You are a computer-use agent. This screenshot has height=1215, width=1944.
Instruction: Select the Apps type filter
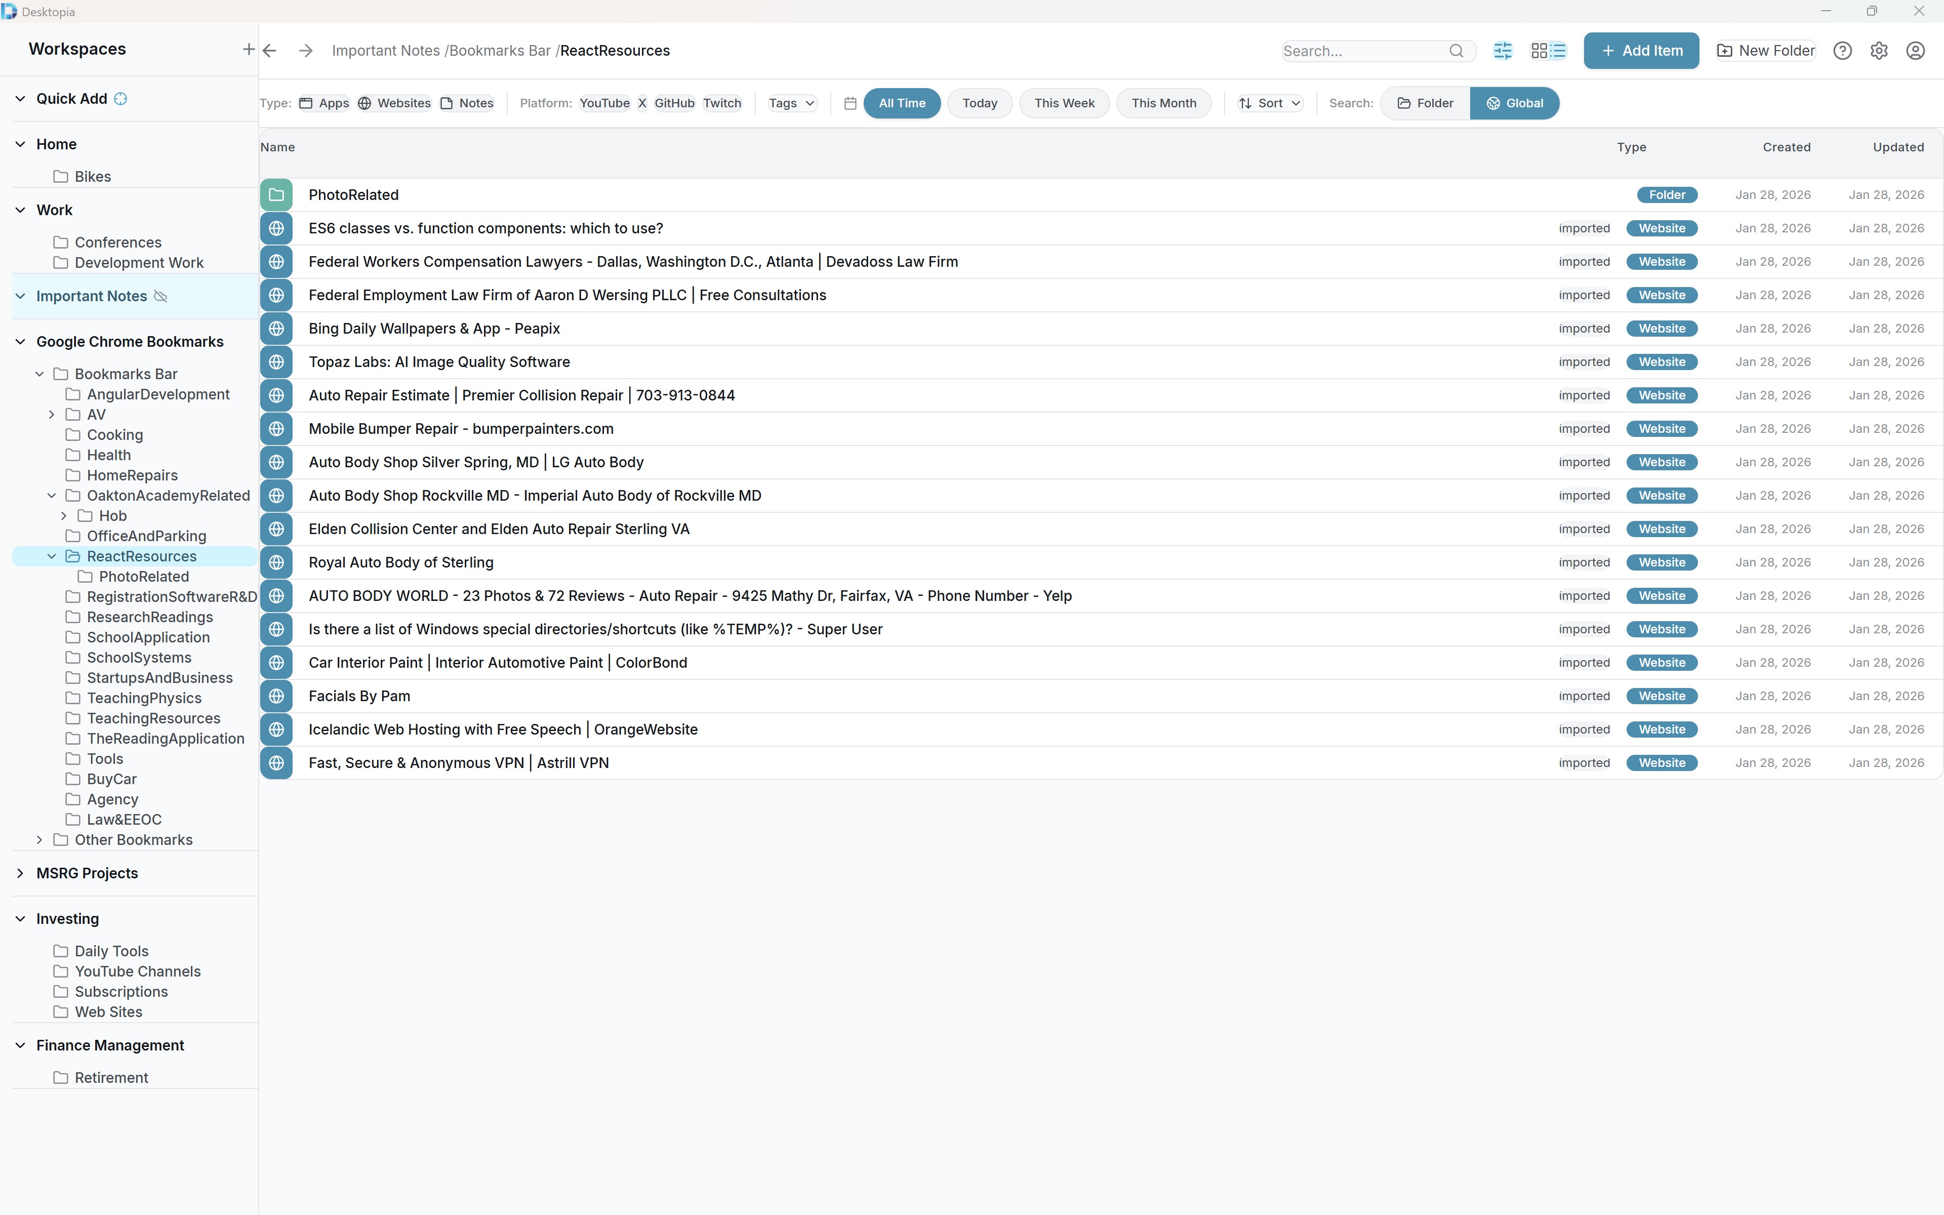[x=323, y=103]
